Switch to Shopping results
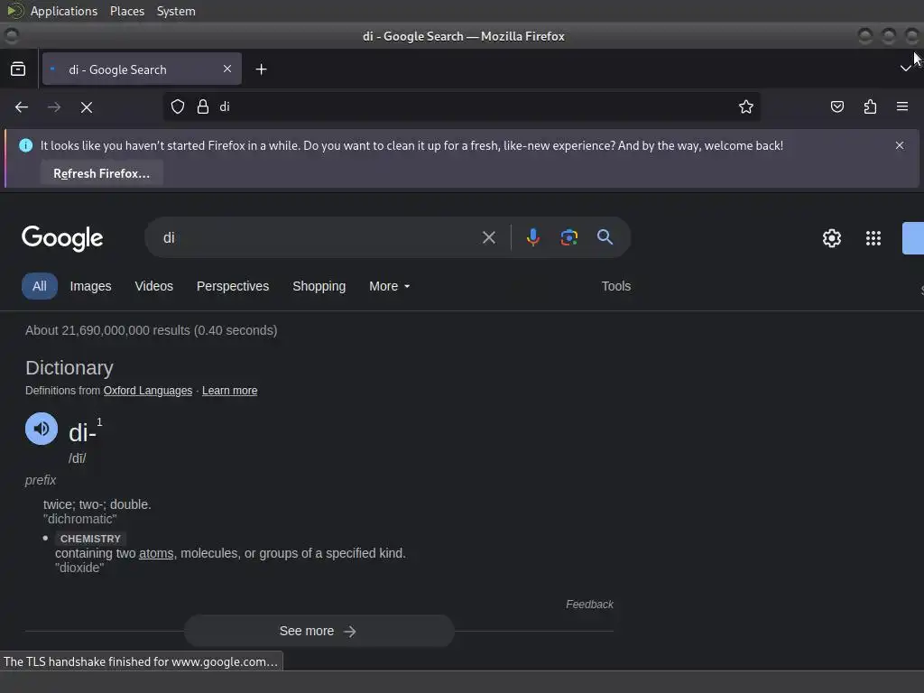Viewport: 924px width, 693px height. (319, 286)
